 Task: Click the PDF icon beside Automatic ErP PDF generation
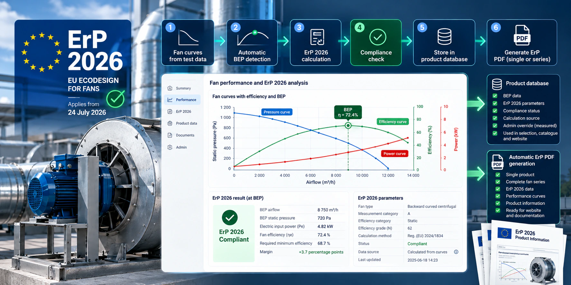point(497,162)
